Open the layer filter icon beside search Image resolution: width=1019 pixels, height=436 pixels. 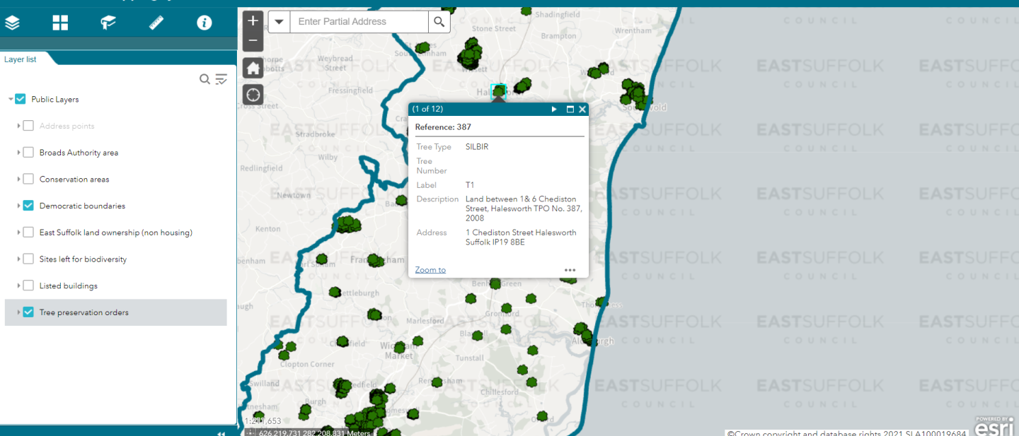click(x=221, y=79)
